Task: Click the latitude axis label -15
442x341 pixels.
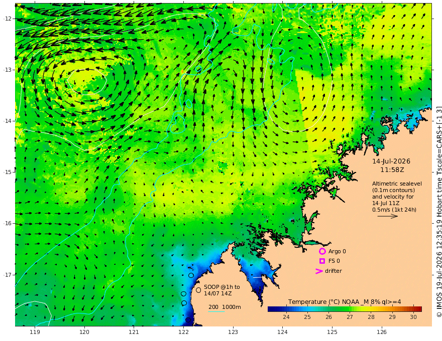Action: coord(8,172)
